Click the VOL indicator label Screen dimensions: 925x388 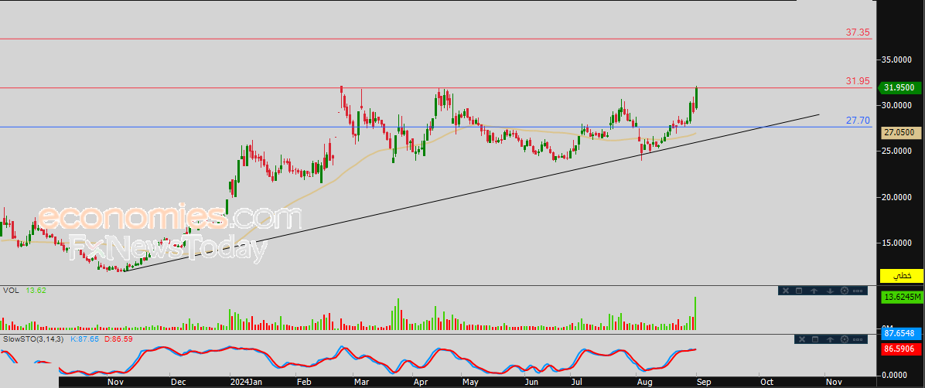point(12,291)
